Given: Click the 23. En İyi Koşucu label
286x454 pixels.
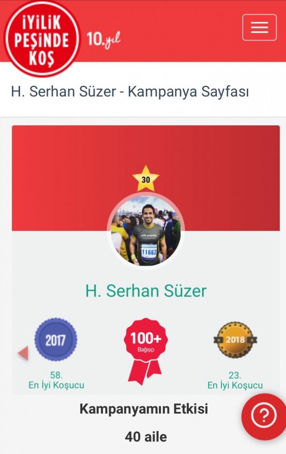Looking at the screenshot, I should (x=235, y=380).
